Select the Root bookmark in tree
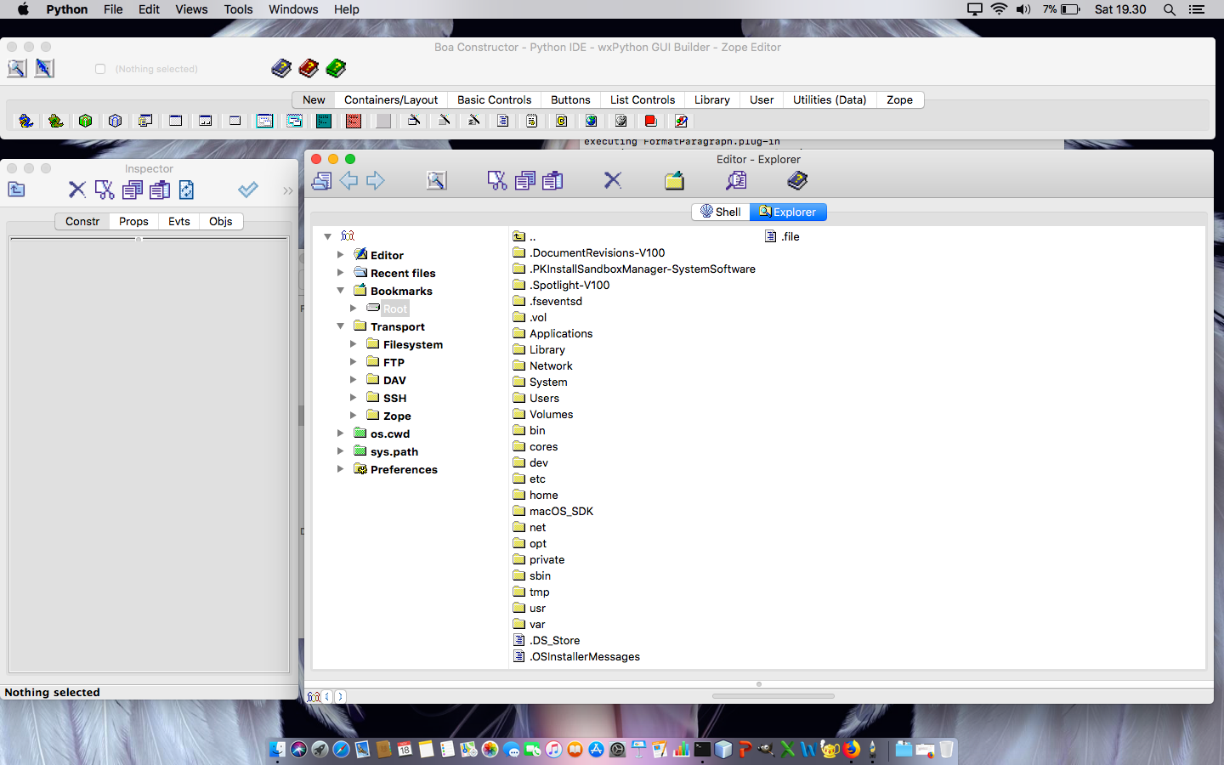The height and width of the screenshot is (765, 1224). click(395, 309)
